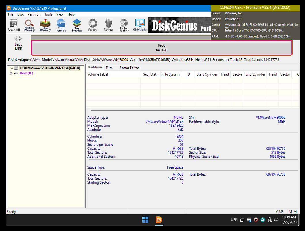Select the Boot(X:) tree item
This screenshot has height=231, width=305.
pos(27,73)
